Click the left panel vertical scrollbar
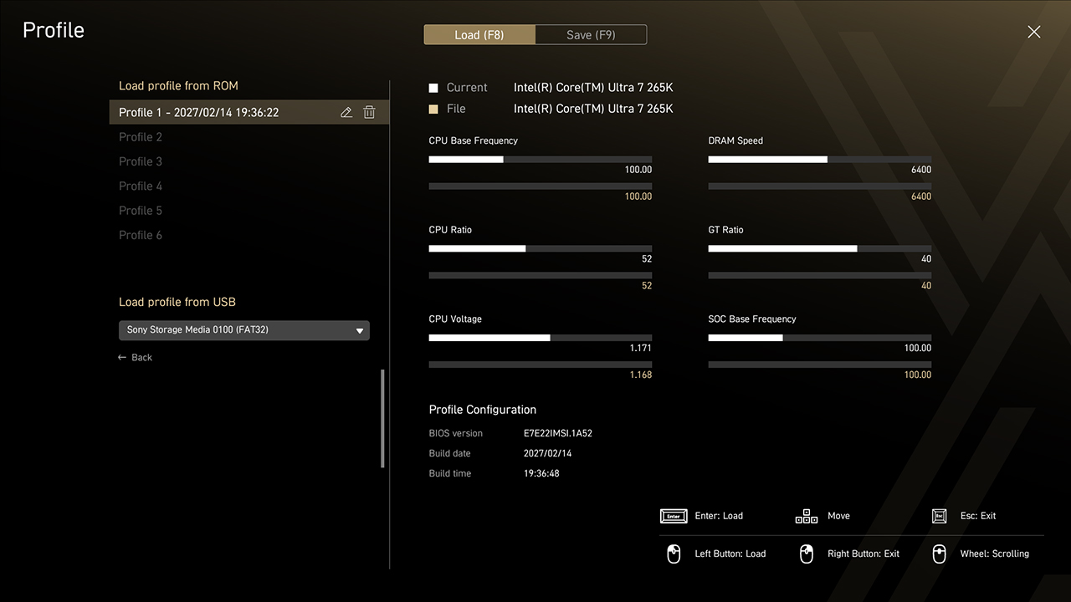This screenshot has width=1071, height=602. 383,418
